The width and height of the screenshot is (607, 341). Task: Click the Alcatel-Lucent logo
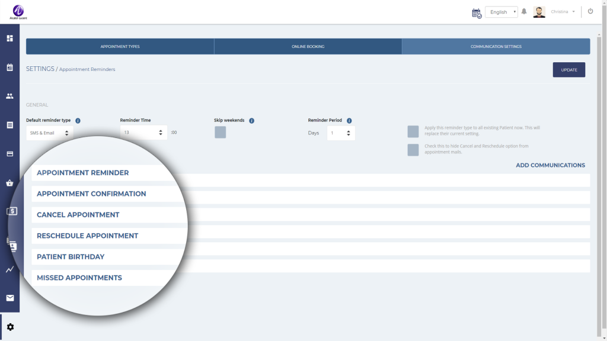[18, 12]
